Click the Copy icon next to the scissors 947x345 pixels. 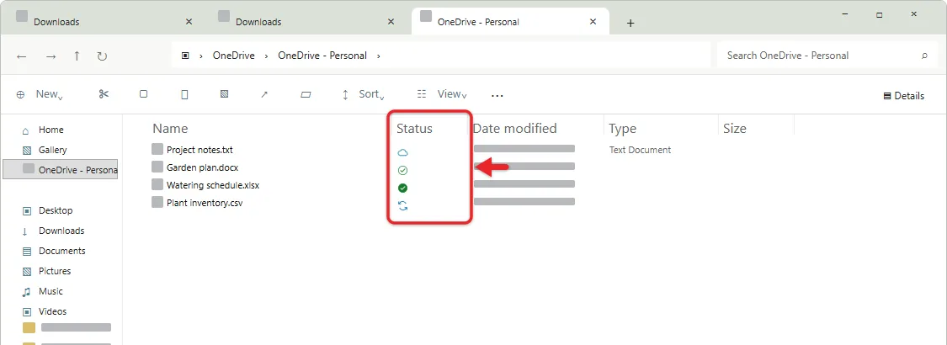[x=143, y=94]
